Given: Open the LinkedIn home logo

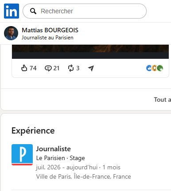Looking at the screenshot, I should pyautogui.click(x=12, y=11).
